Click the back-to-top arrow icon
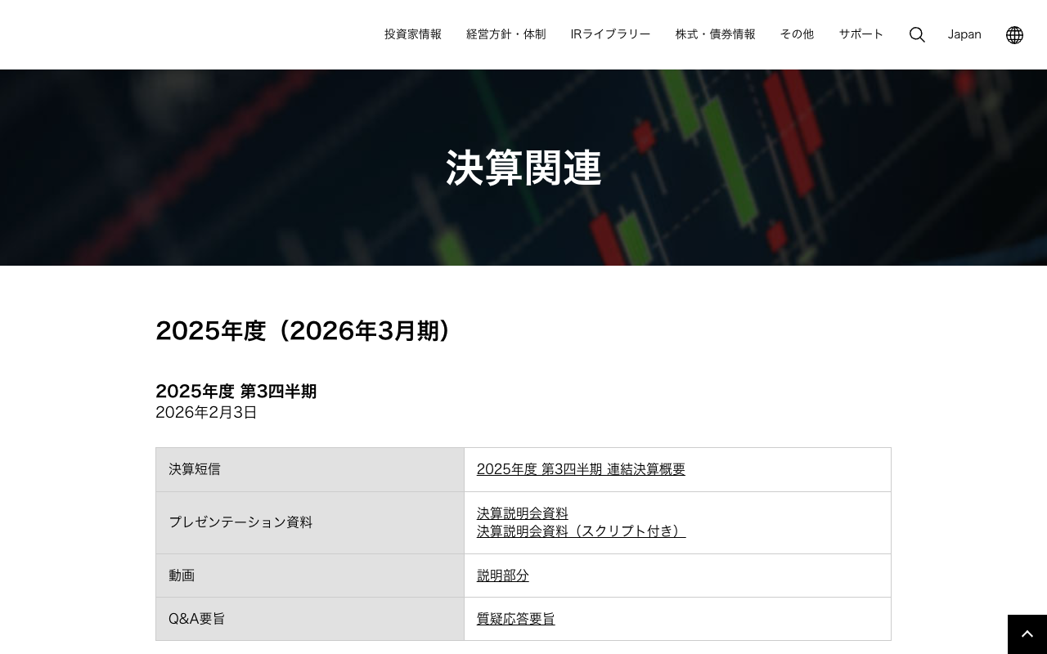The height and width of the screenshot is (654, 1047). (x=1027, y=634)
